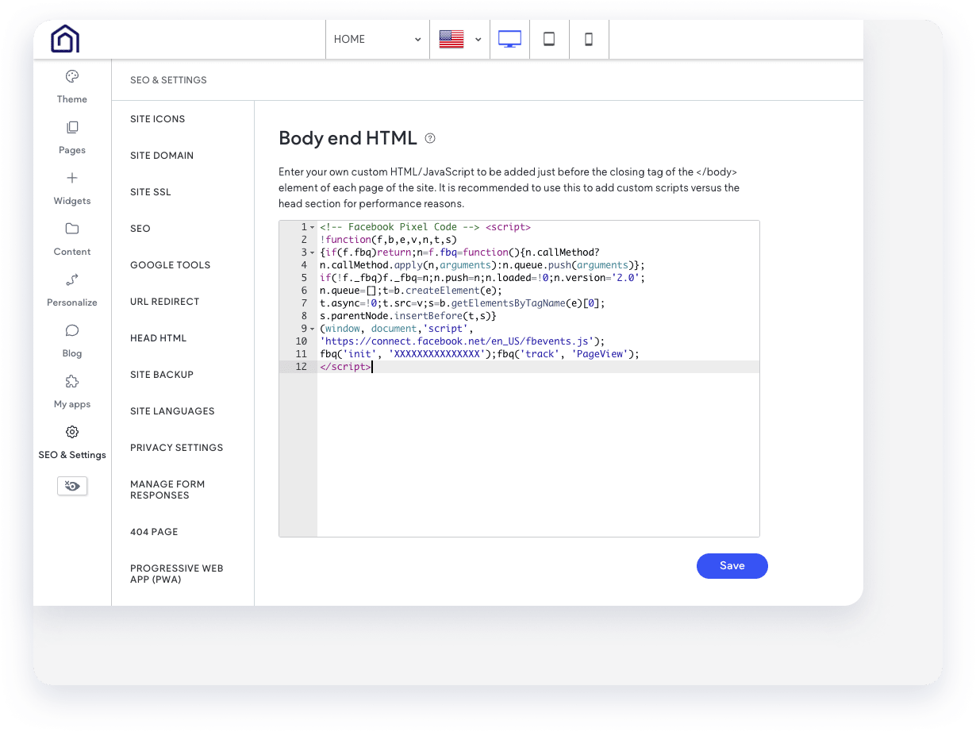Click the Body end HTML help icon

point(430,138)
